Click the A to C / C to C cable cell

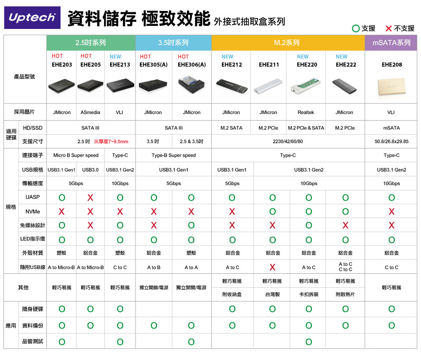[345, 267]
